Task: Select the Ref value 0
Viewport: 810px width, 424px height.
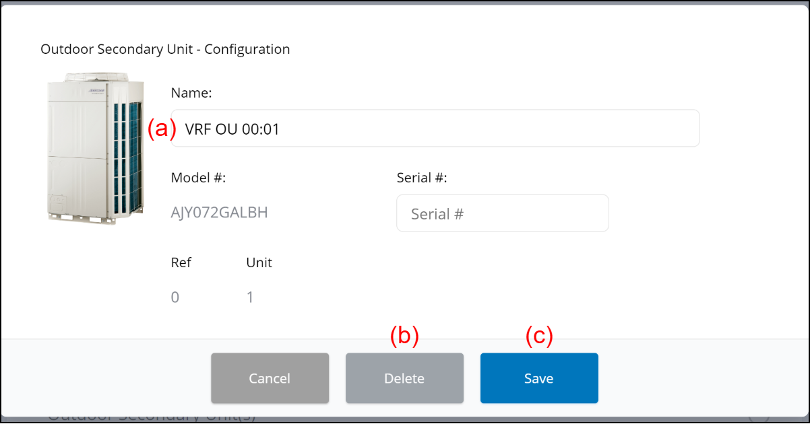Action: click(x=175, y=297)
